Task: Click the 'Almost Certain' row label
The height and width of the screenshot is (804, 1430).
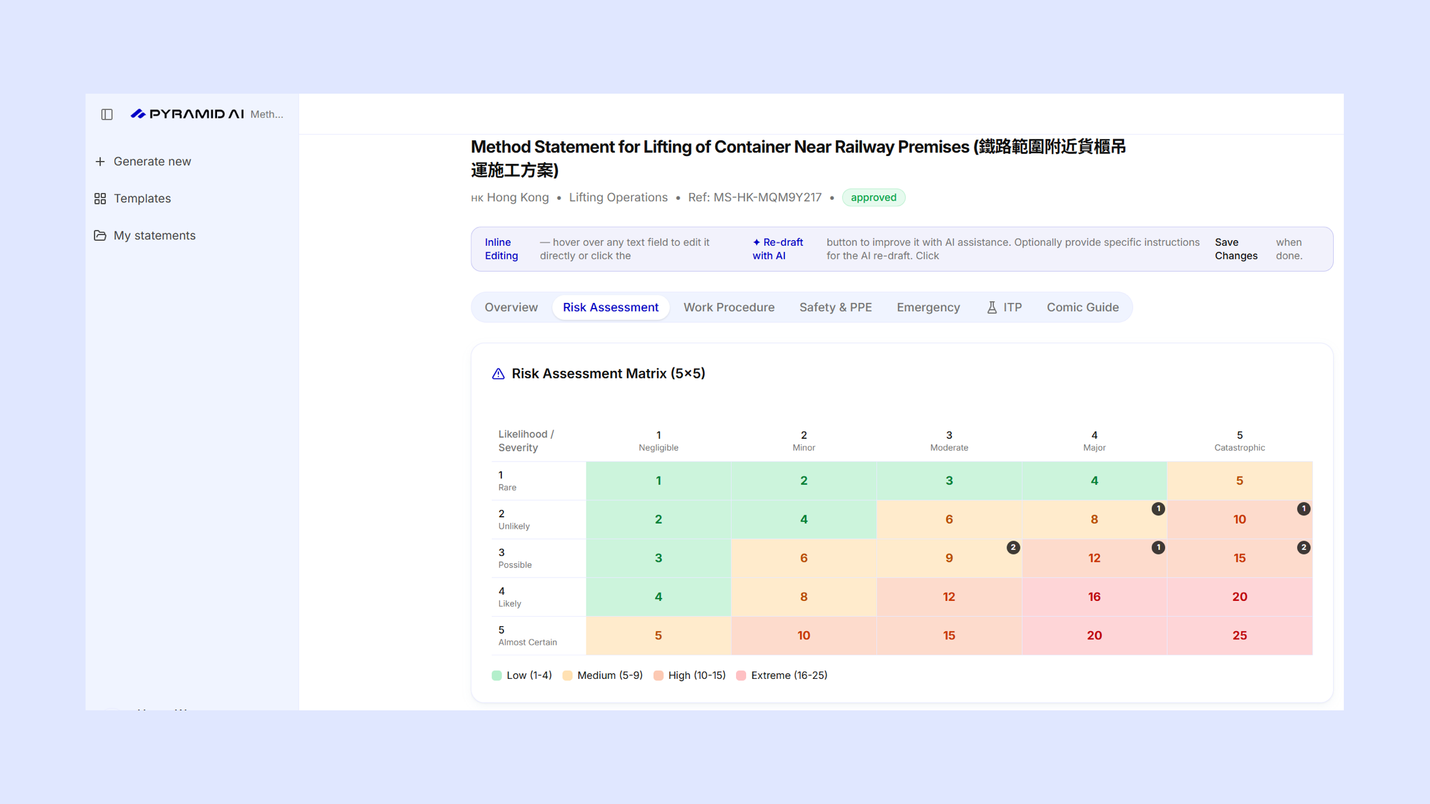Action: [527, 642]
